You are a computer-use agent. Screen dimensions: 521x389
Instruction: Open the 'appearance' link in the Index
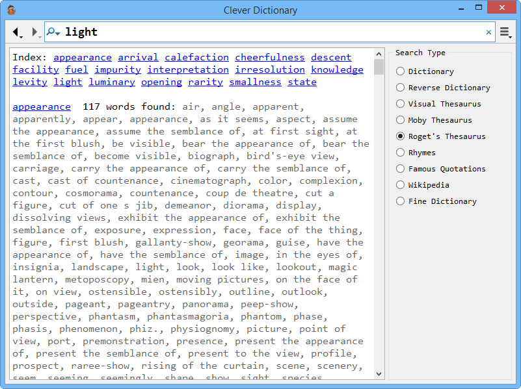point(83,57)
